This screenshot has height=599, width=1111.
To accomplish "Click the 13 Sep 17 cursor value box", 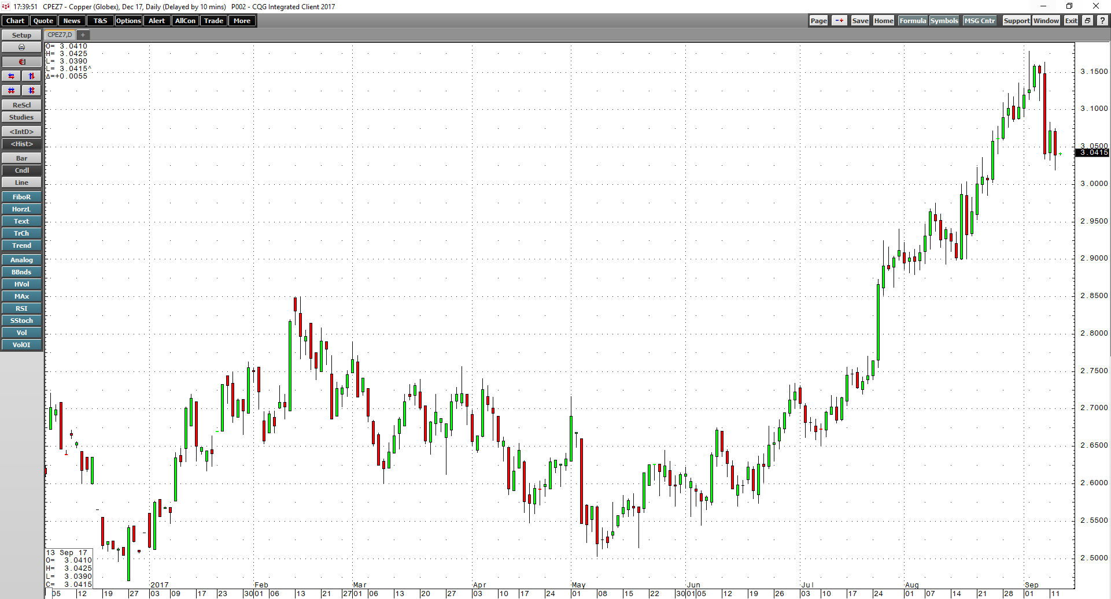I will point(69,568).
